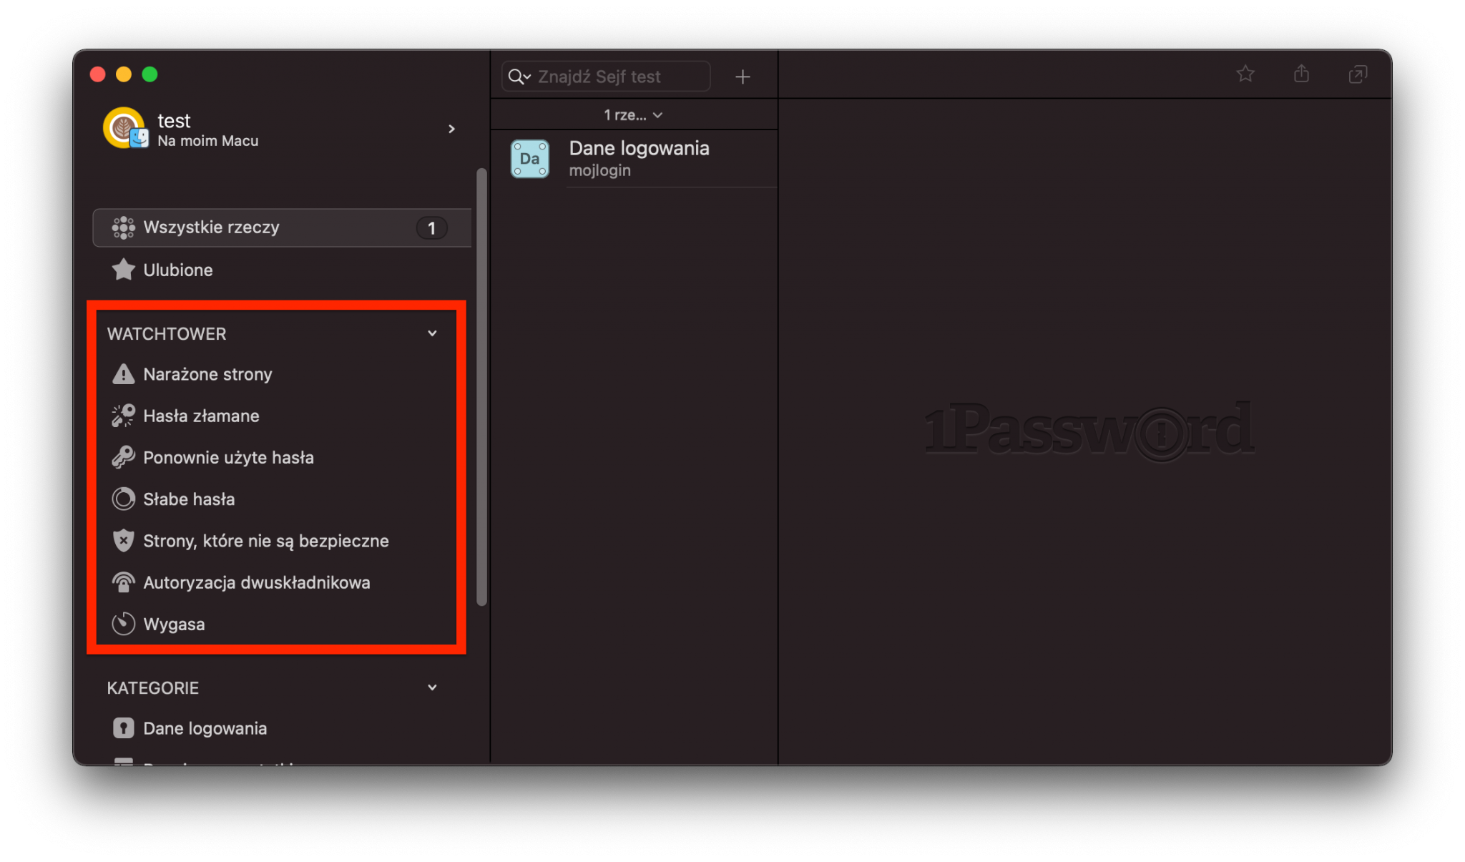Click the test vault avatar icon
1465x862 pixels.
coord(126,129)
